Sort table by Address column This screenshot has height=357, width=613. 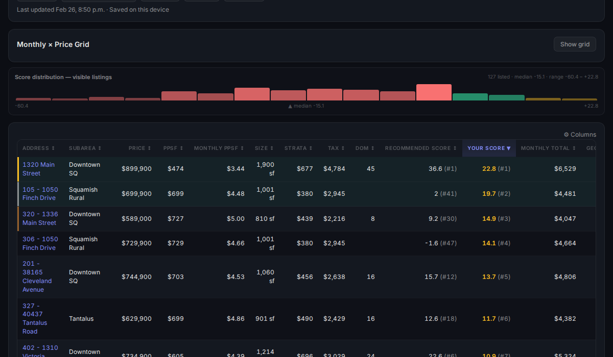pyautogui.click(x=39, y=148)
